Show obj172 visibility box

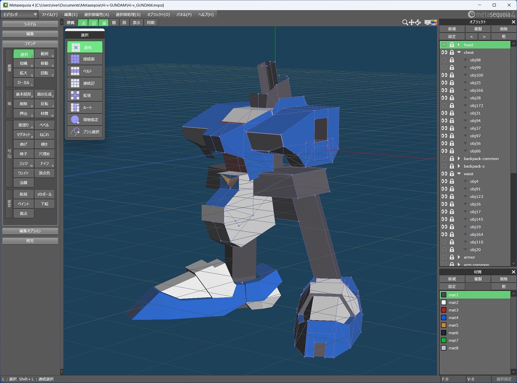pyautogui.click(x=444, y=105)
